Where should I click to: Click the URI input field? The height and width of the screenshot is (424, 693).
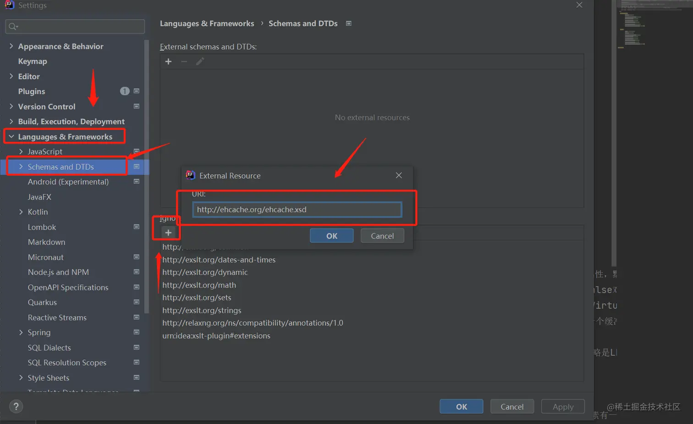pos(297,209)
